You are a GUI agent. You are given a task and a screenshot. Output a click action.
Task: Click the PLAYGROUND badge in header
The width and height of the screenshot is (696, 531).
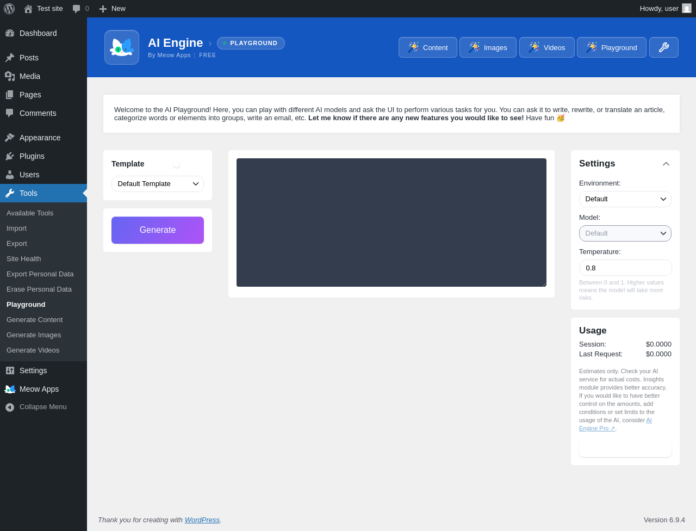pyautogui.click(x=251, y=43)
